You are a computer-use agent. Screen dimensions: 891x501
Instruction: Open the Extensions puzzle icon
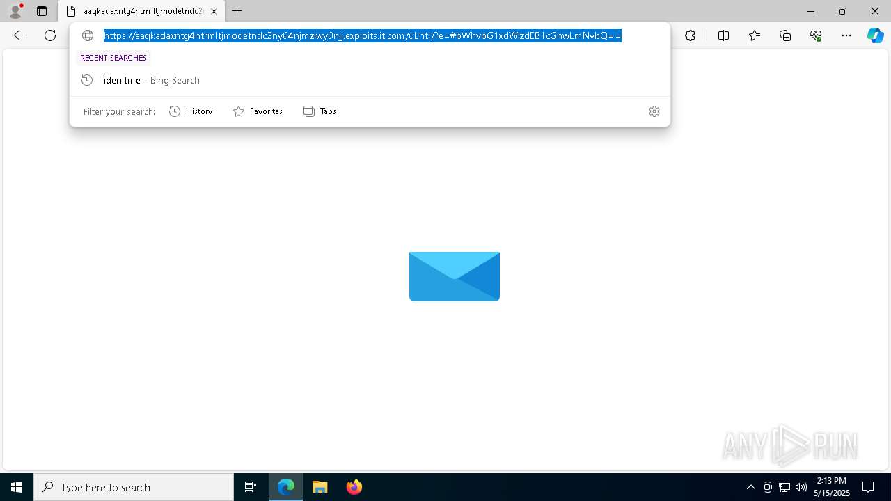(x=690, y=35)
